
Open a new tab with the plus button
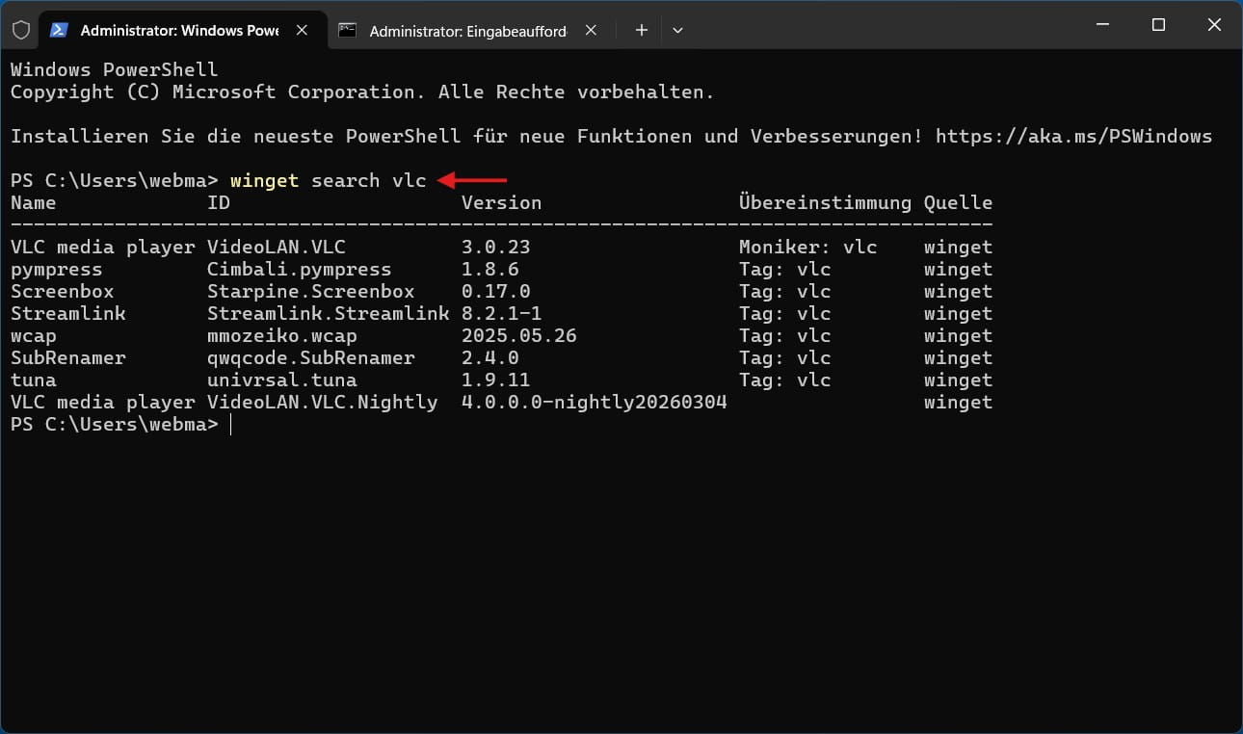coord(641,30)
